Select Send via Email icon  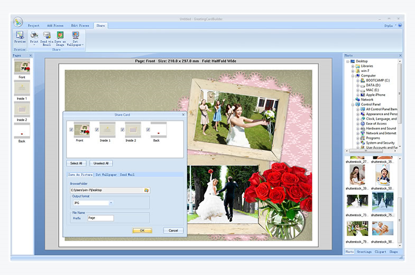tap(47, 35)
